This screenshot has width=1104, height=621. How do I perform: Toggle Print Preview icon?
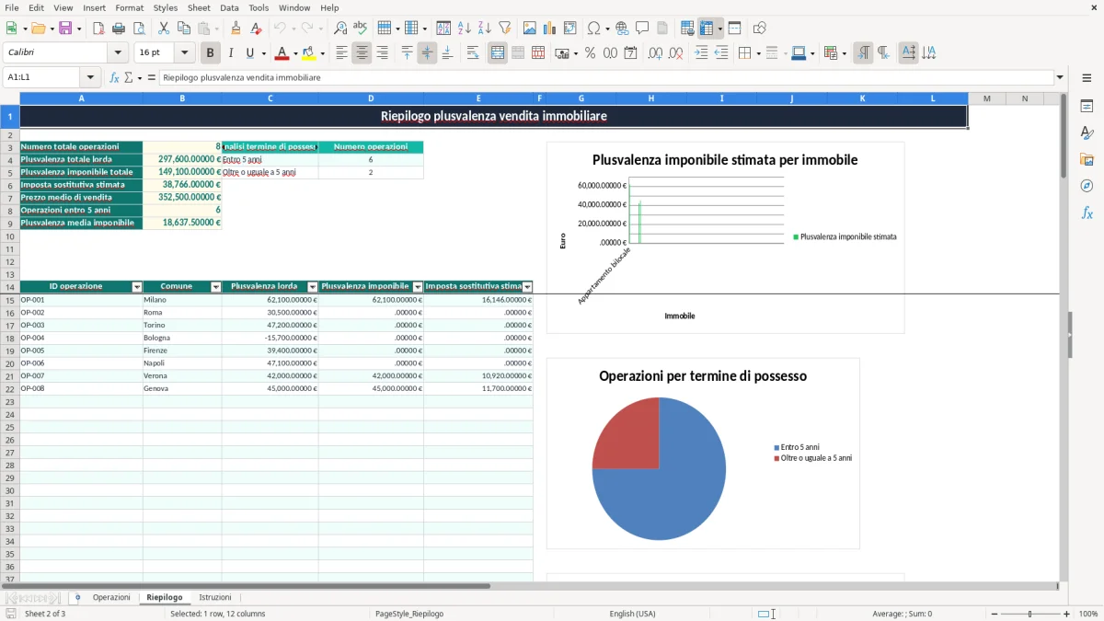coord(139,29)
